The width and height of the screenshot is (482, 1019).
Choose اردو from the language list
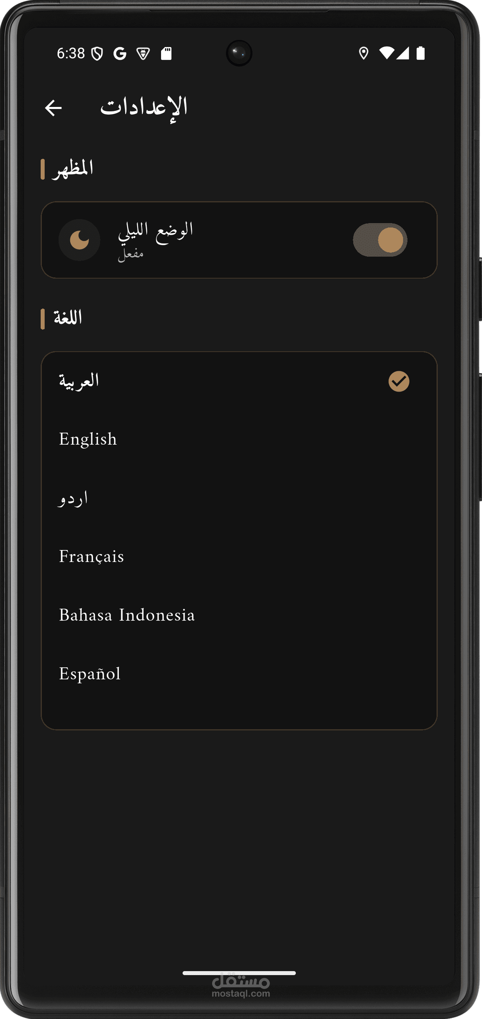pyautogui.click(x=239, y=498)
